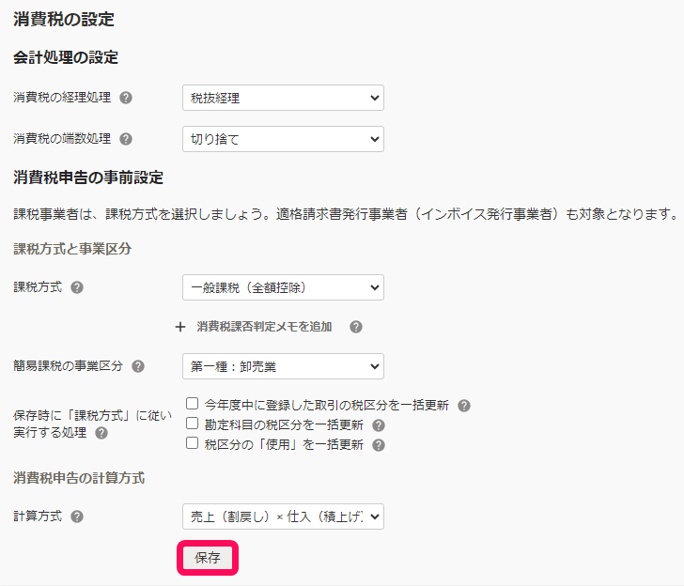Image resolution: width=684 pixels, height=586 pixels.
Task: Open help for 簡易課税の事業区分
Action: pyautogui.click(x=138, y=366)
